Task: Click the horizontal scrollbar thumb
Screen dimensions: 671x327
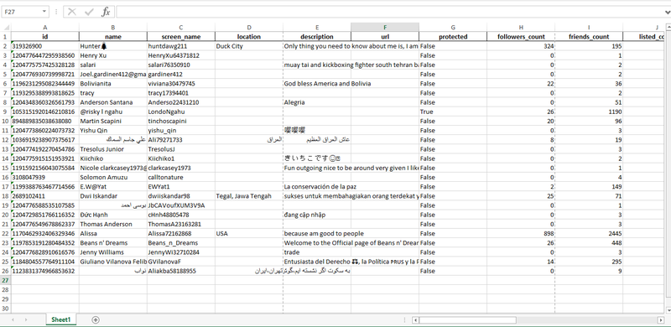Action: click(x=467, y=319)
